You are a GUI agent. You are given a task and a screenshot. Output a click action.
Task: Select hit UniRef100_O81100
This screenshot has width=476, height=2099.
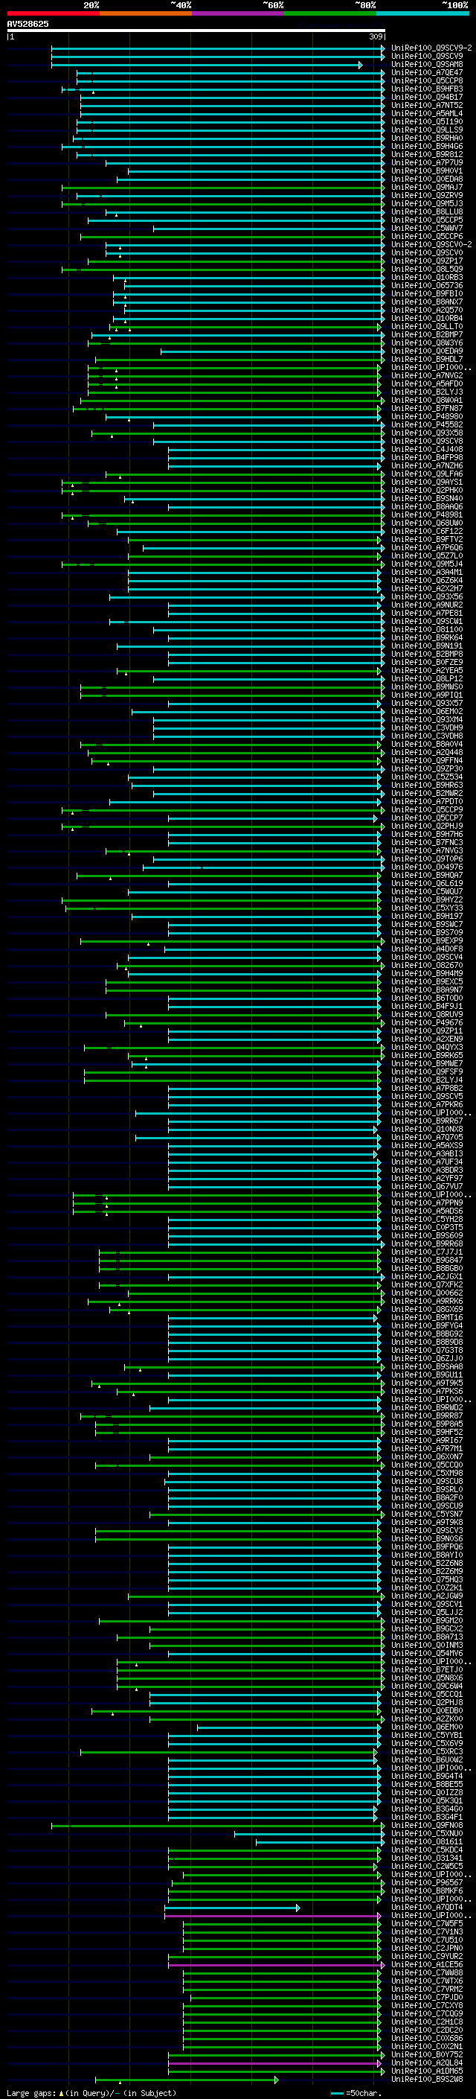point(427,630)
